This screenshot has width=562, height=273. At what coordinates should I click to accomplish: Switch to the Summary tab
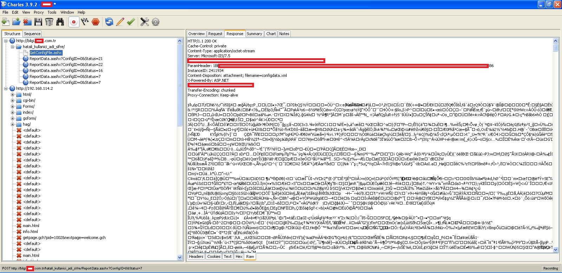(254, 34)
